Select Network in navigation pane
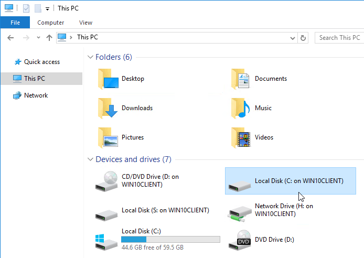Image resolution: width=364 pixels, height=258 pixels. (36, 95)
